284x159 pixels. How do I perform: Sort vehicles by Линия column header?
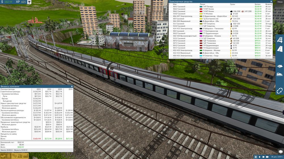(202, 4)
